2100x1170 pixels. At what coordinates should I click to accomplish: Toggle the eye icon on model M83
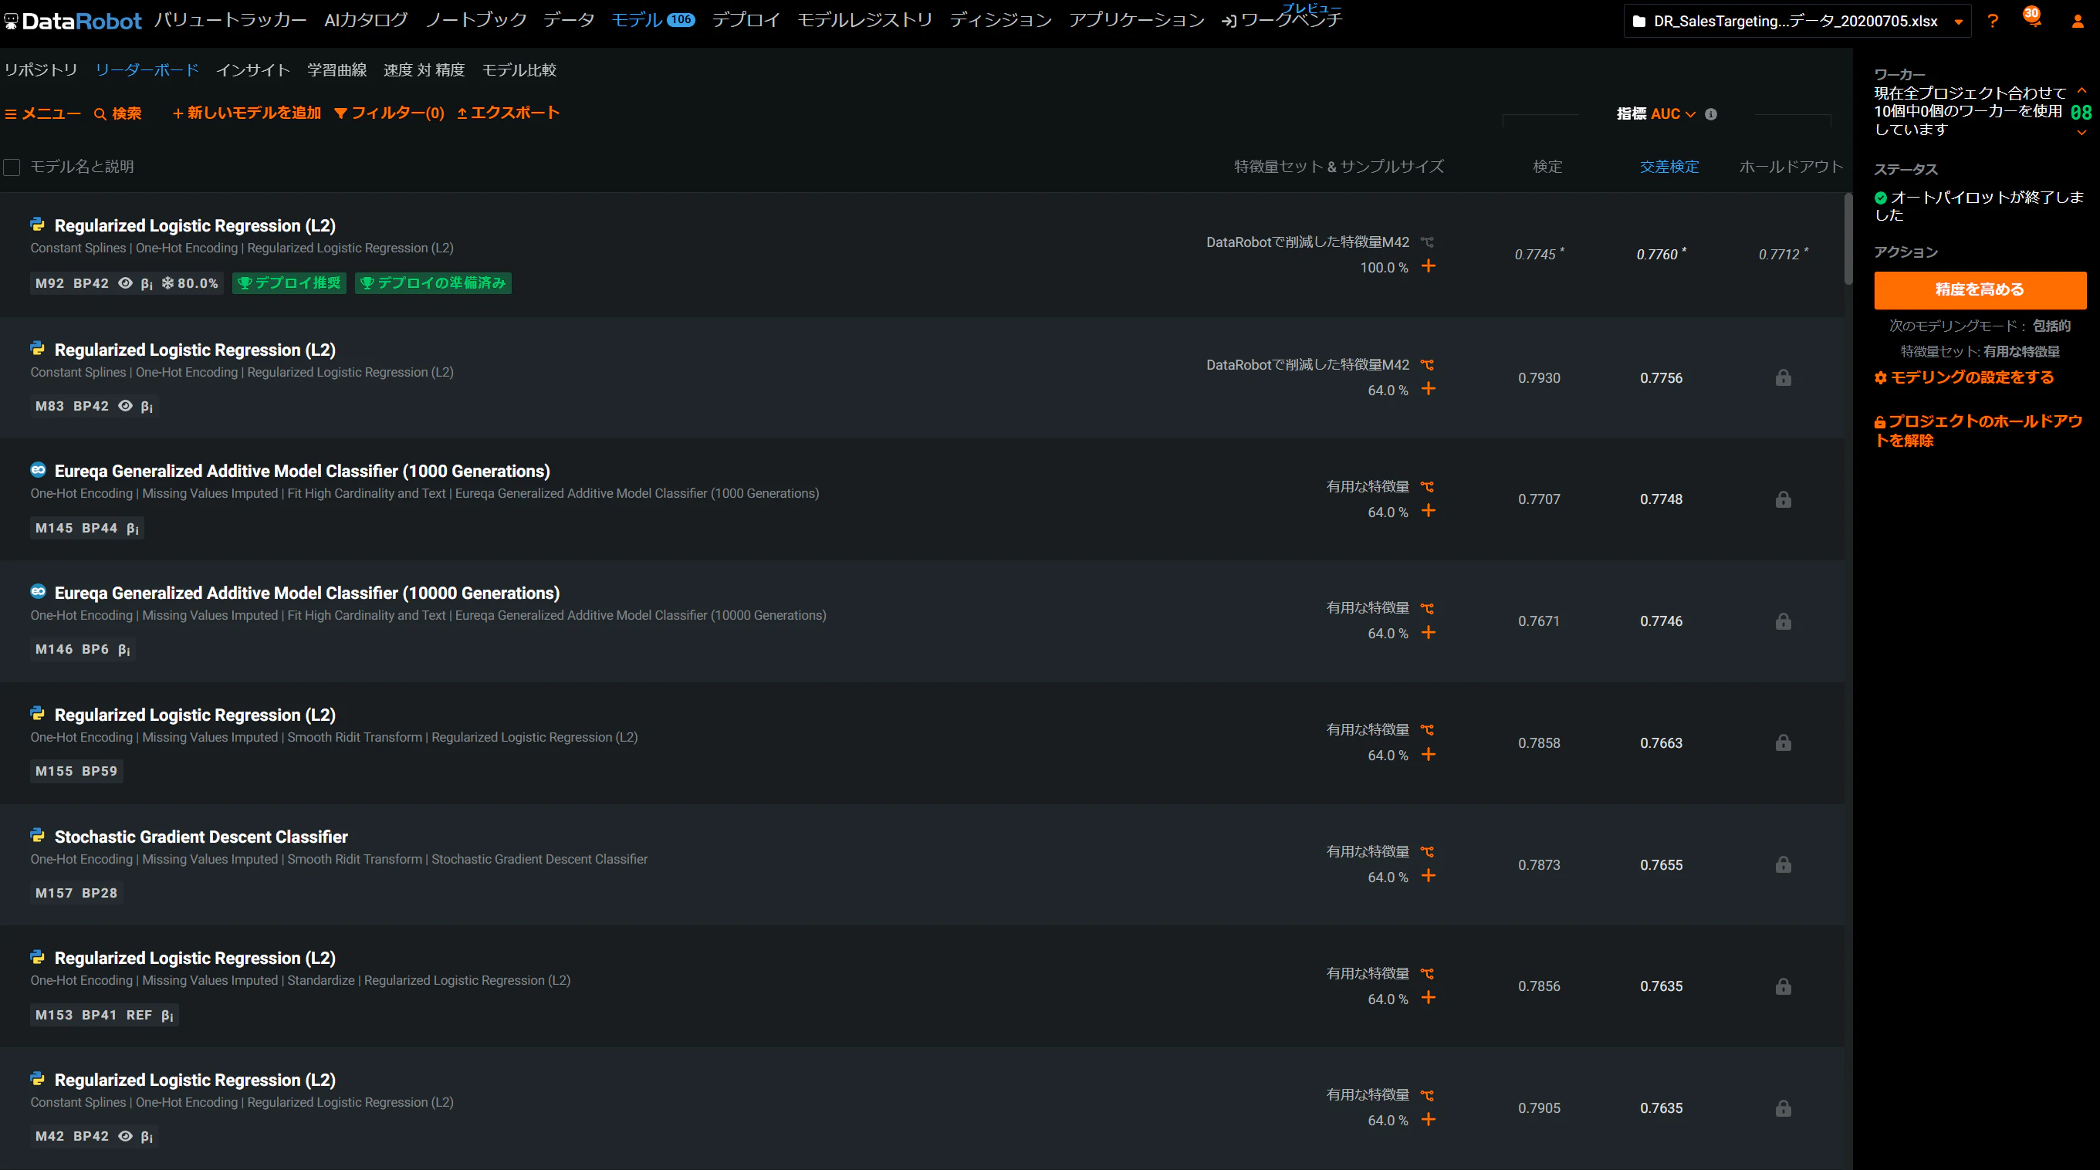tap(125, 405)
